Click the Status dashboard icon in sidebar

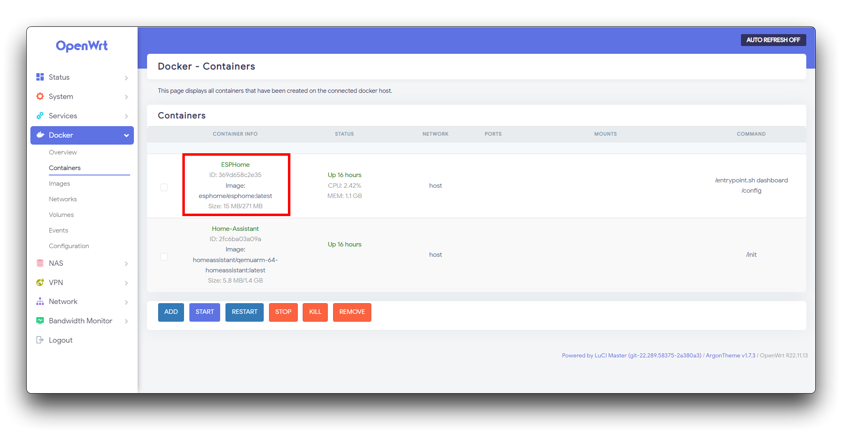point(40,77)
